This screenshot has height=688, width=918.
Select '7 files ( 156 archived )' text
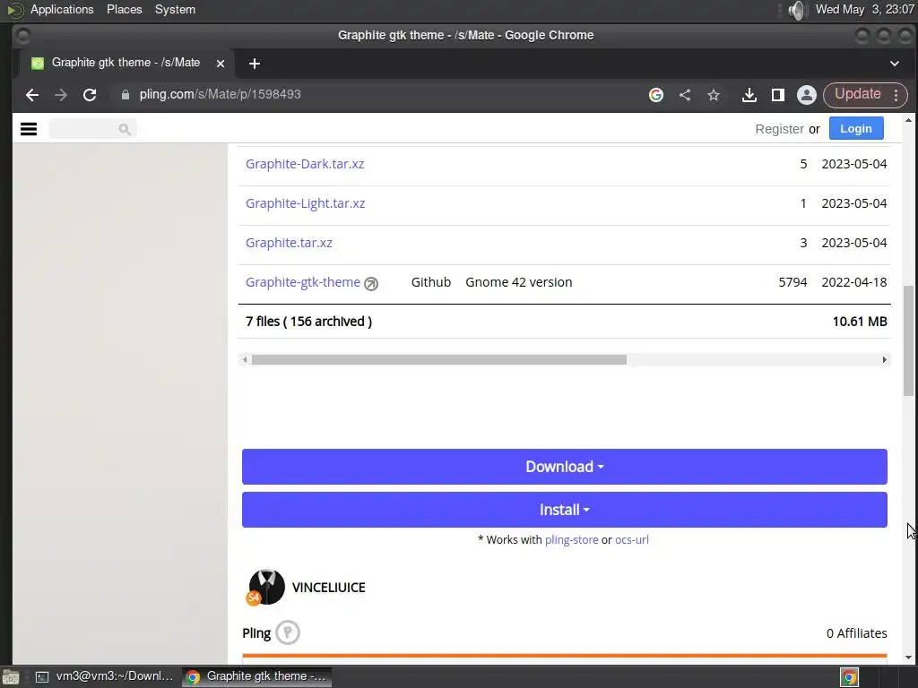click(x=308, y=322)
